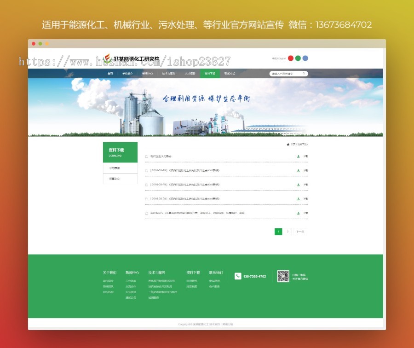Image resolution: width=414 pixels, height=348 pixels.
Task: Click the 下一页 pagination link
Action: pos(299,231)
